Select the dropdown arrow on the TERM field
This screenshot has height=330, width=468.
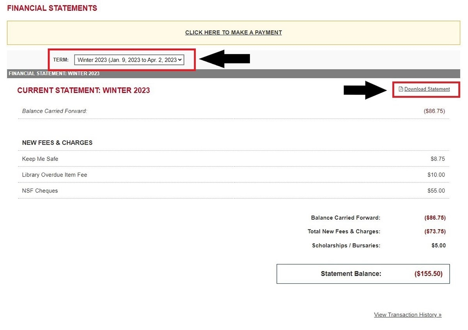coord(181,60)
